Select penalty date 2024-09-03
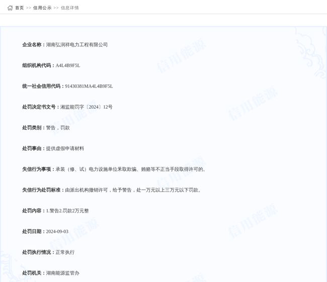This screenshot has width=327, height=282. (57, 232)
